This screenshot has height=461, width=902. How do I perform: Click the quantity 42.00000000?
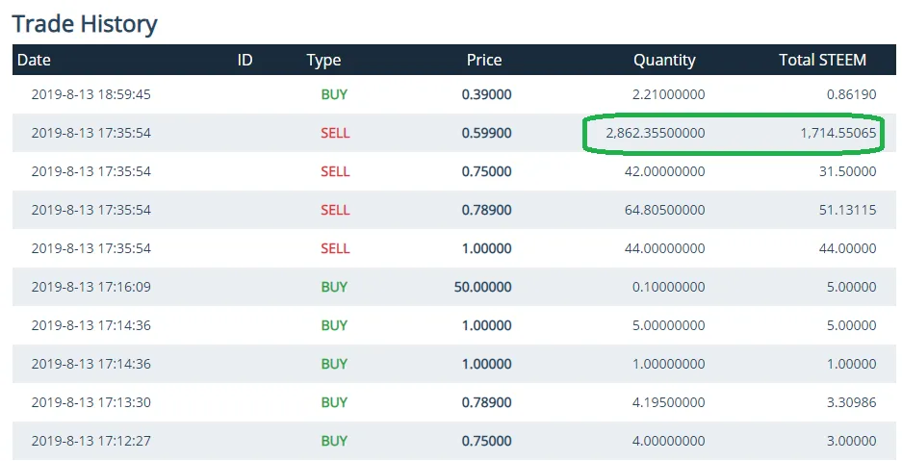(x=665, y=171)
